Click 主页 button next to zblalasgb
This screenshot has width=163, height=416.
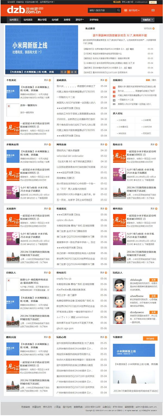click(154, 280)
